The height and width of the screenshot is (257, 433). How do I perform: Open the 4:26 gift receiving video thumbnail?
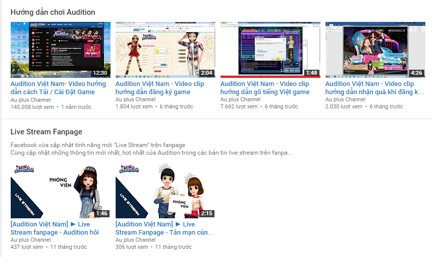(x=375, y=50)
